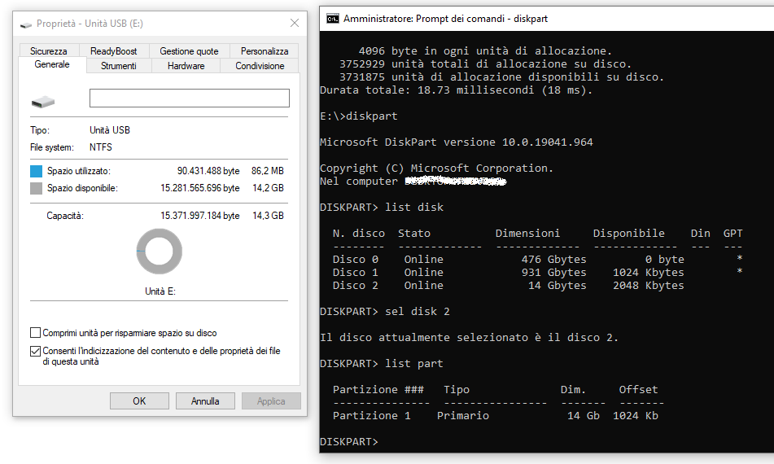
Task: Click the OK button
Action: pyautogui.click(x=139, y=401)
